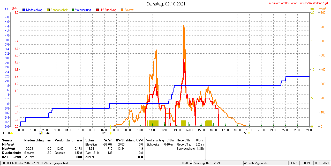Click the chart title Samstag, 02.10.2021

pos(166,4)
